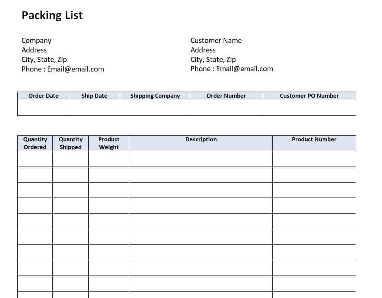Click first row cell under Product Number
382x298 pixels.
tap(314, 159)
